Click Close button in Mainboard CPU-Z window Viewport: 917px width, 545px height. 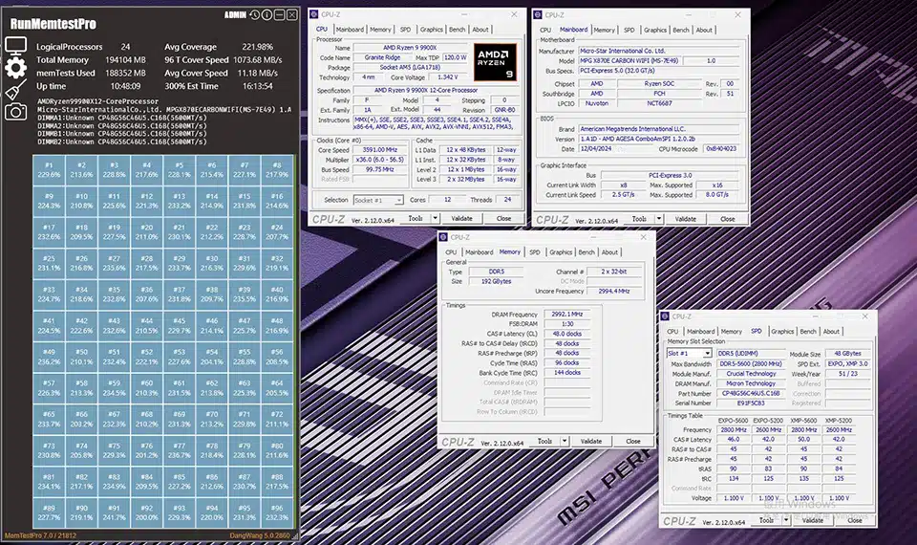click(x=728, y=219)
